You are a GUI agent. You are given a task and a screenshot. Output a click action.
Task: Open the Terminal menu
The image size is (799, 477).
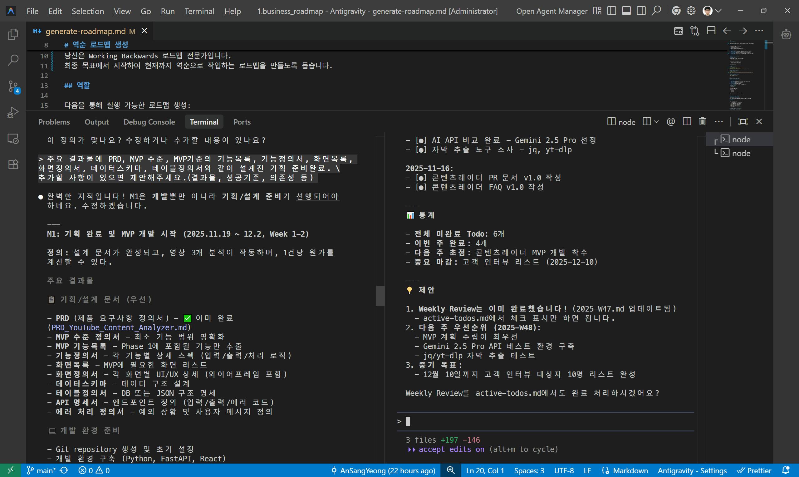pyautogui.click(x=199, y=11)
